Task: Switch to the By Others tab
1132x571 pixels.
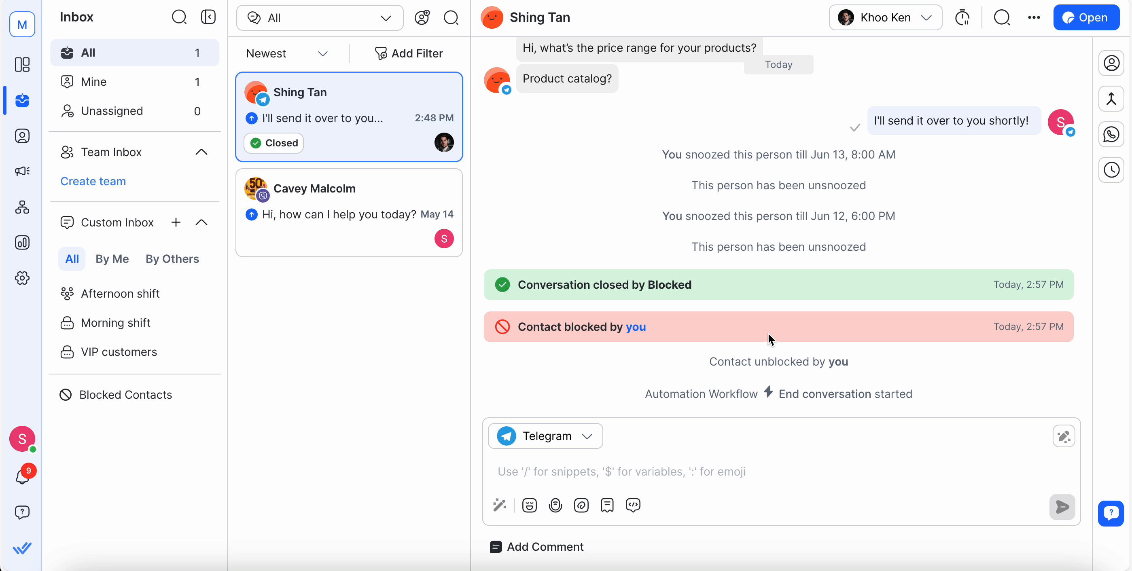Action: pos(172,259)
